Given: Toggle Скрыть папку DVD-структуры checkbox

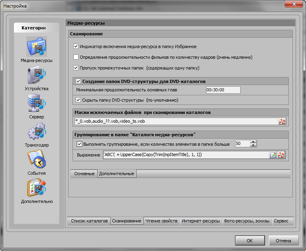Looking at the screenshot, I should coord(78,100).
